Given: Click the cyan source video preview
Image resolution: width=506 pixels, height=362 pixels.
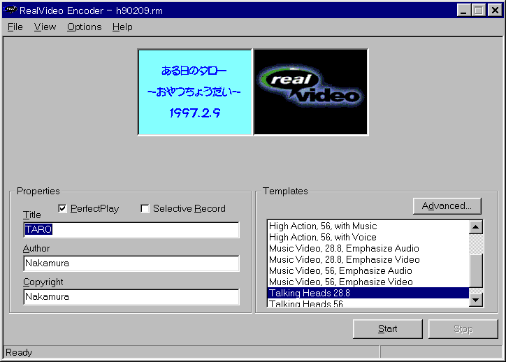Looking at the screenshot, I should pyautogui.click(x=195, y=92).
